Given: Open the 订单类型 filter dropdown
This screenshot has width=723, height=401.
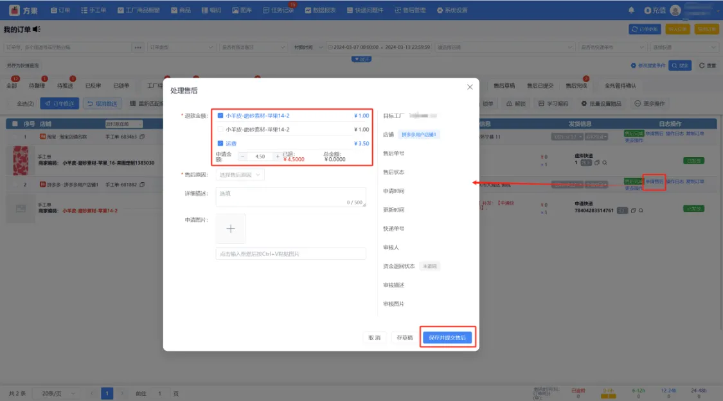Looking at the screenshot, I should pos(181,47).
